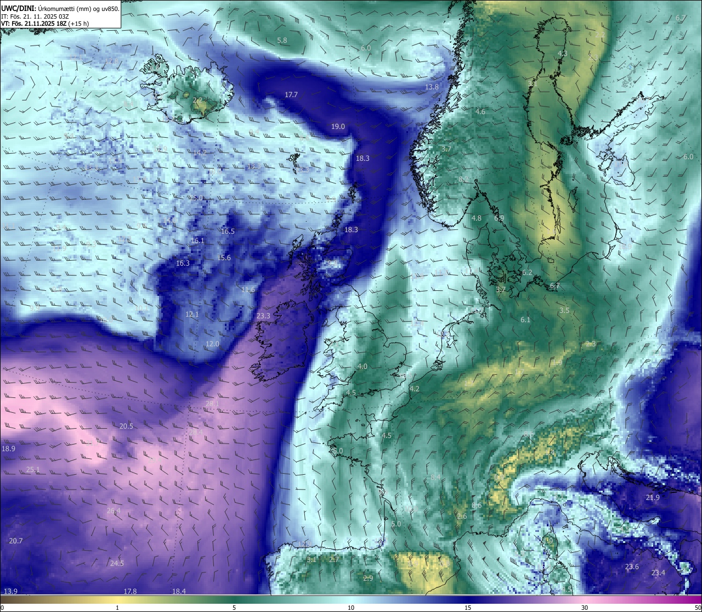
Task: Click the 1 tick label on the color scale
Action: (x=117, y=608)
